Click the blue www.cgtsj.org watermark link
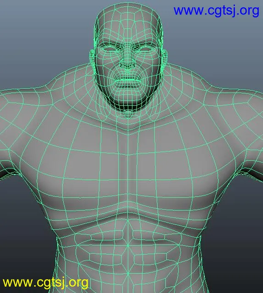The image size is (263, 293). [216, 11]
